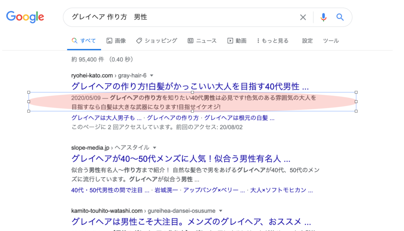Open result グレイヘアは男性こそ大注目
404x231 pixels.
[x=191, y=222]
